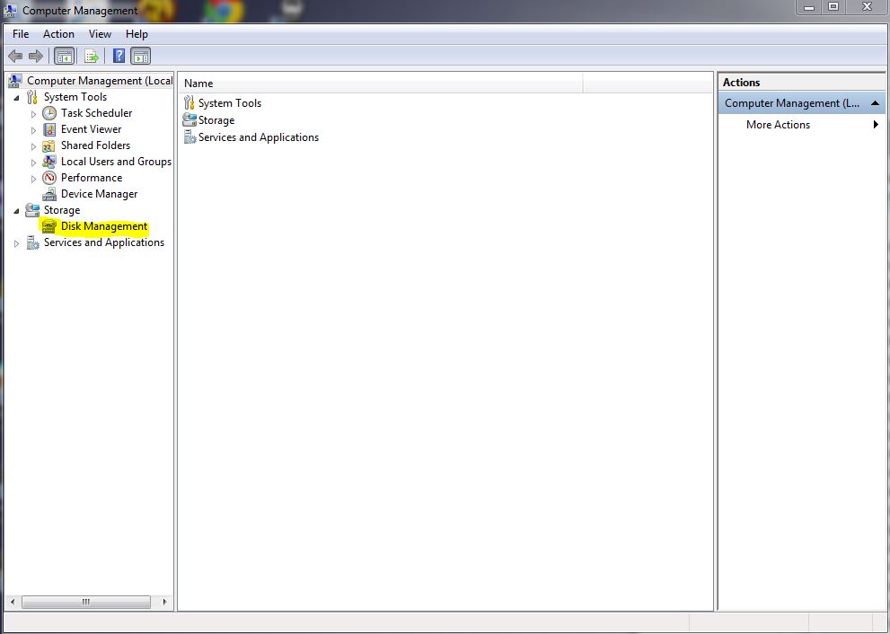Click the Forward arrow toolbar icon

tap(36, 56)
